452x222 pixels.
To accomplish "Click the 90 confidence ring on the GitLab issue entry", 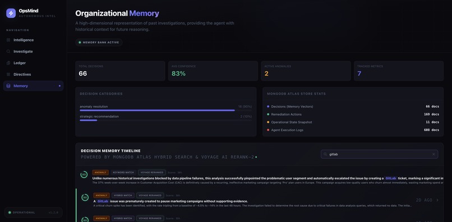I will 85,197.
